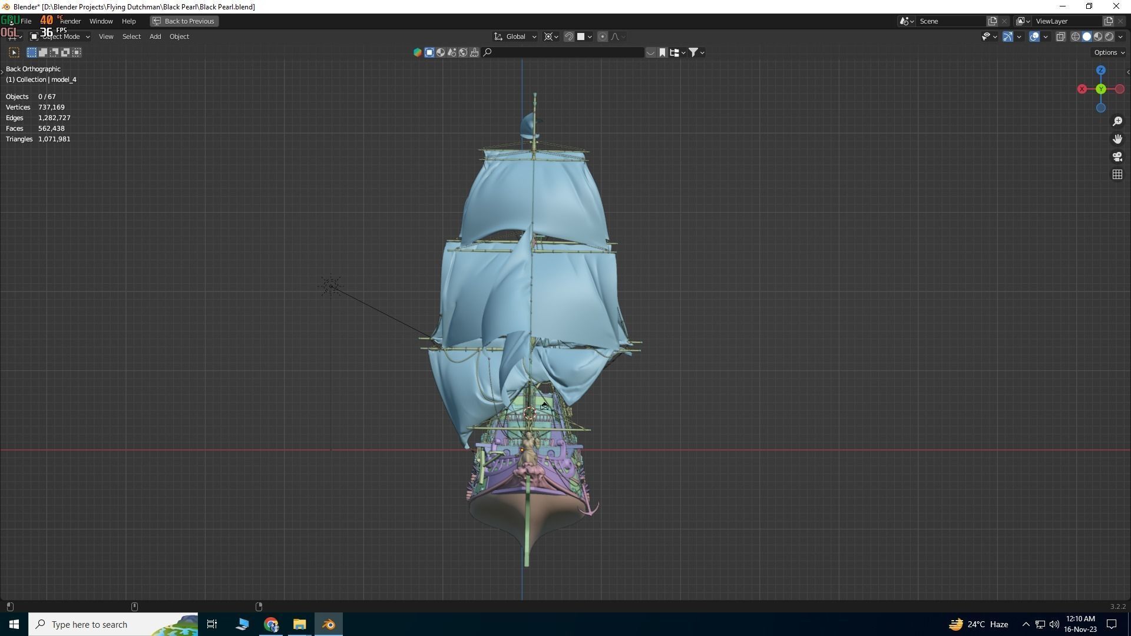Toggle proportional editing button
1131x636 pixels.
pyautogui.click(x=603, y=37)
